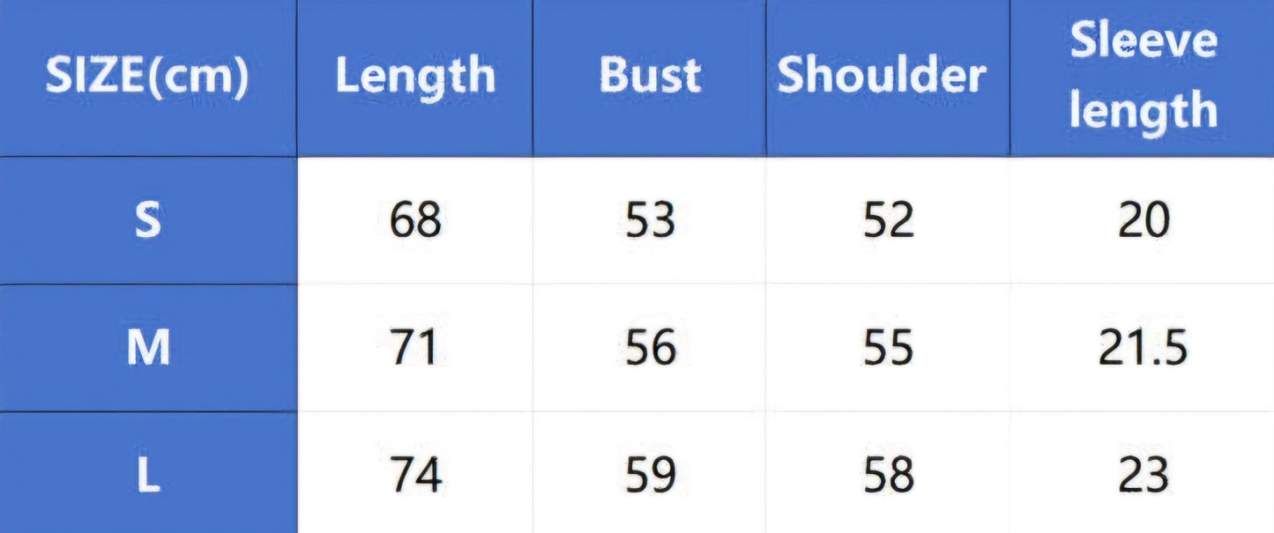Viewport: 1274px width, 533px height.
Task: Select the Bust value 56 for size M
Action: pyautogui.click(x=651, y=348)
